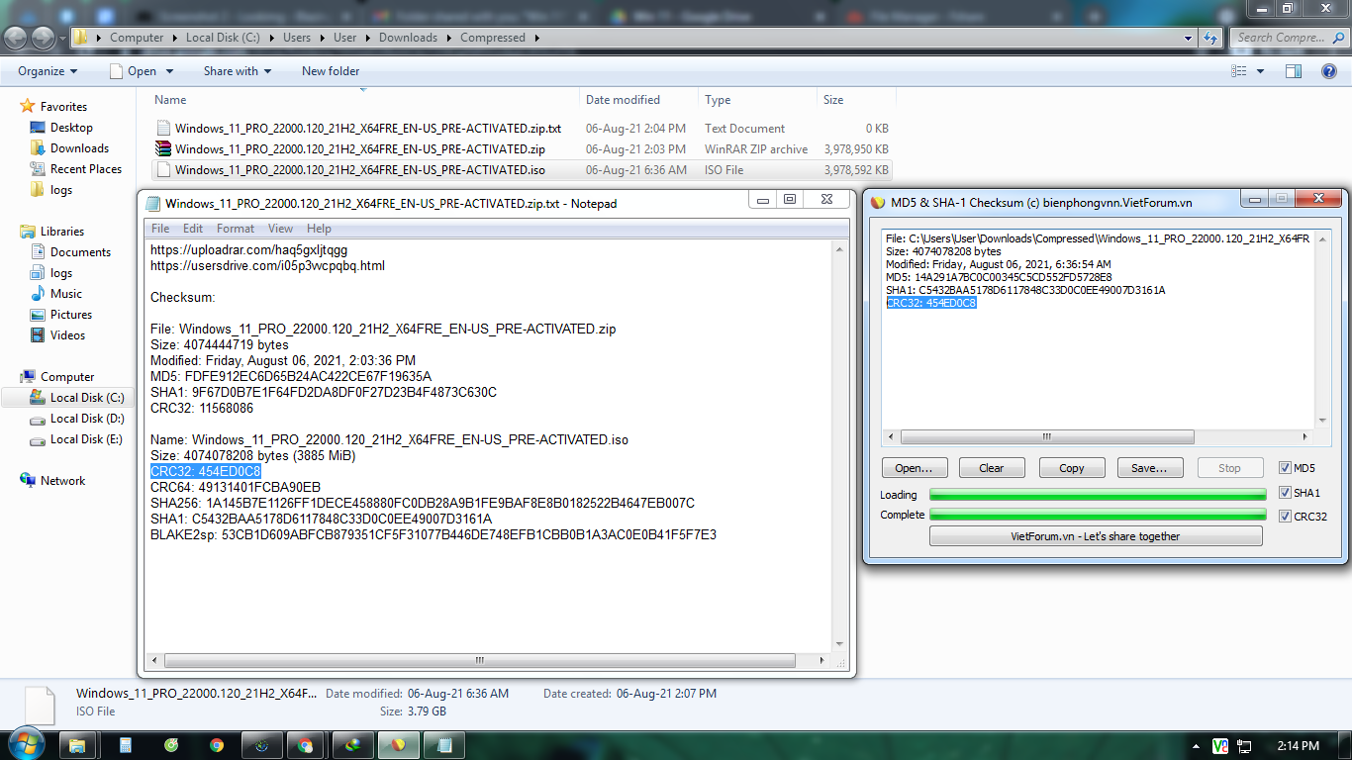Click the Change your view icon in Explorer

click(x=1238, y=71)
